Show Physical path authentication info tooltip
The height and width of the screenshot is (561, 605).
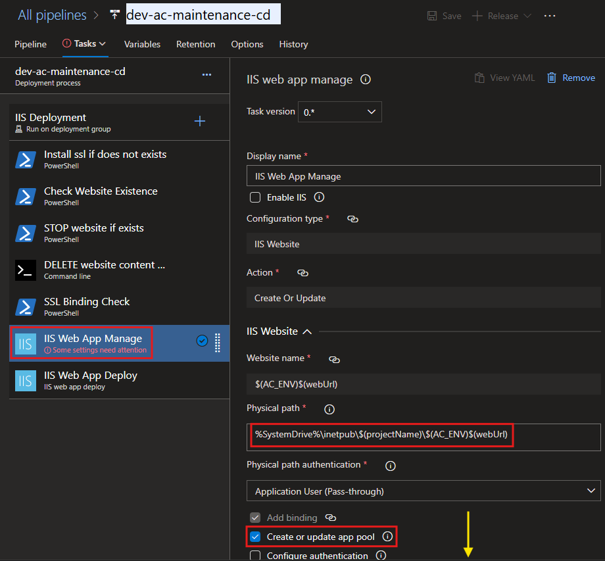(391, 466)
